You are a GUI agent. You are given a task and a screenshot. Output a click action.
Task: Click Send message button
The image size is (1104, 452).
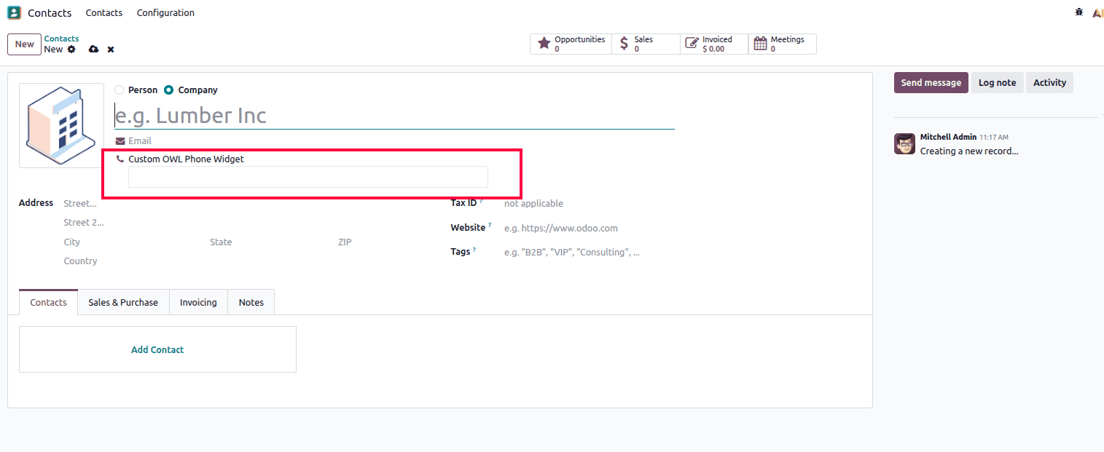click(931, 82)
